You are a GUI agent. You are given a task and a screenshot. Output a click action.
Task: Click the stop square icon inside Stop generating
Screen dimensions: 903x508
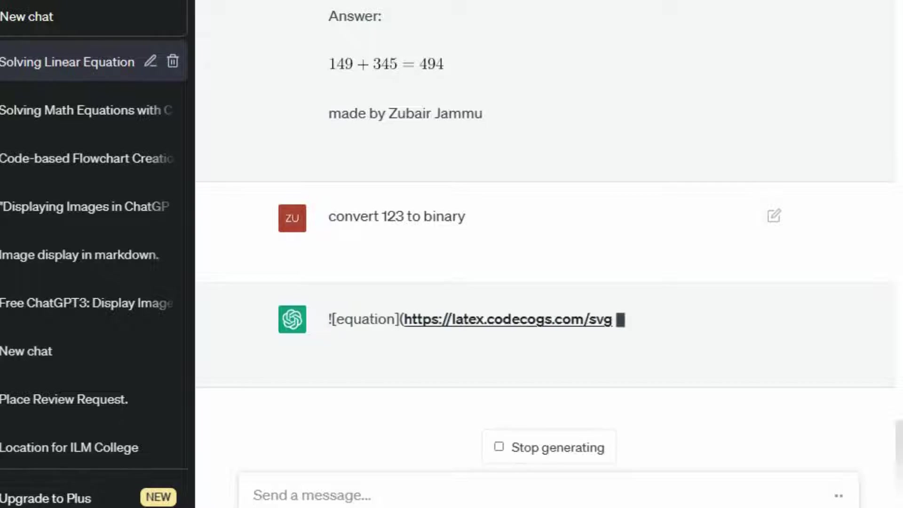(499, 446)
